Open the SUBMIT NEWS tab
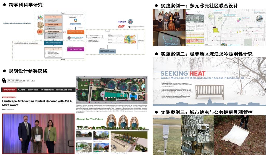The height and width of the screenshot is (155, 266). 33,90
